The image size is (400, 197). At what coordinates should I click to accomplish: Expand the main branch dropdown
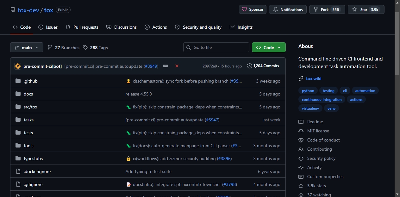(x=27, y=48)
